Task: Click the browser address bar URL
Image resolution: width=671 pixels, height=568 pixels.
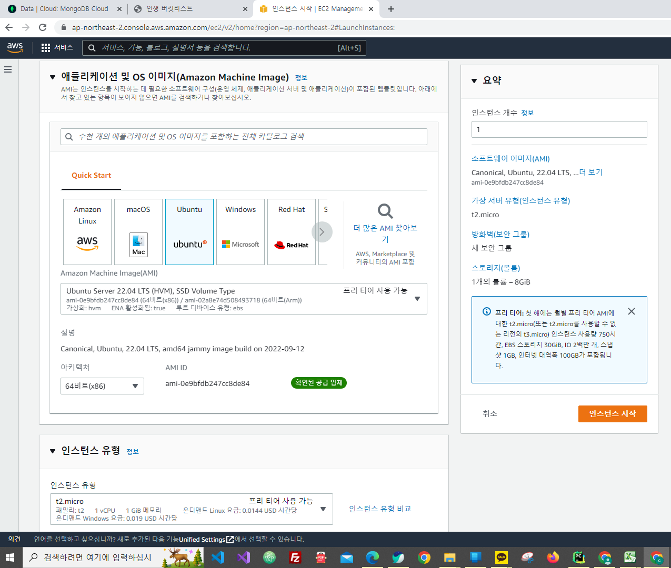Action: tap(234, 27)
